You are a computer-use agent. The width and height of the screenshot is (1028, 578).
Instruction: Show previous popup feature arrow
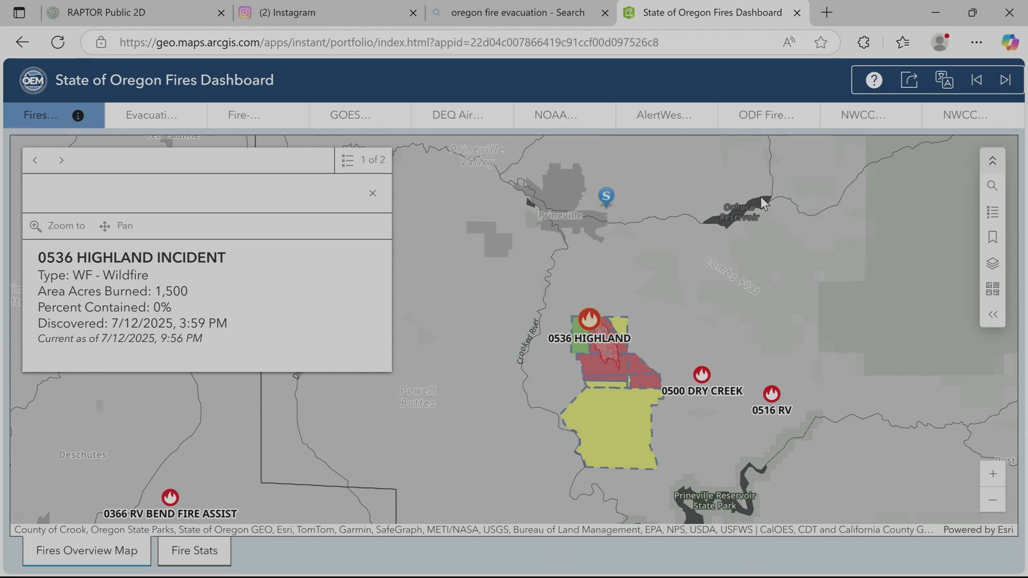35,160
